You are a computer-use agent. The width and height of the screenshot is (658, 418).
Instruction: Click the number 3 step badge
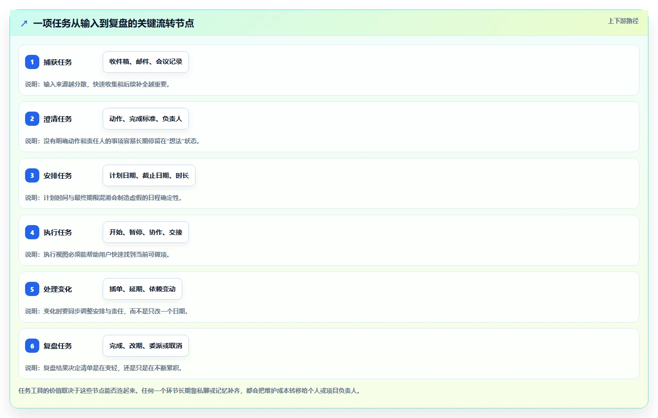[32, 175]
